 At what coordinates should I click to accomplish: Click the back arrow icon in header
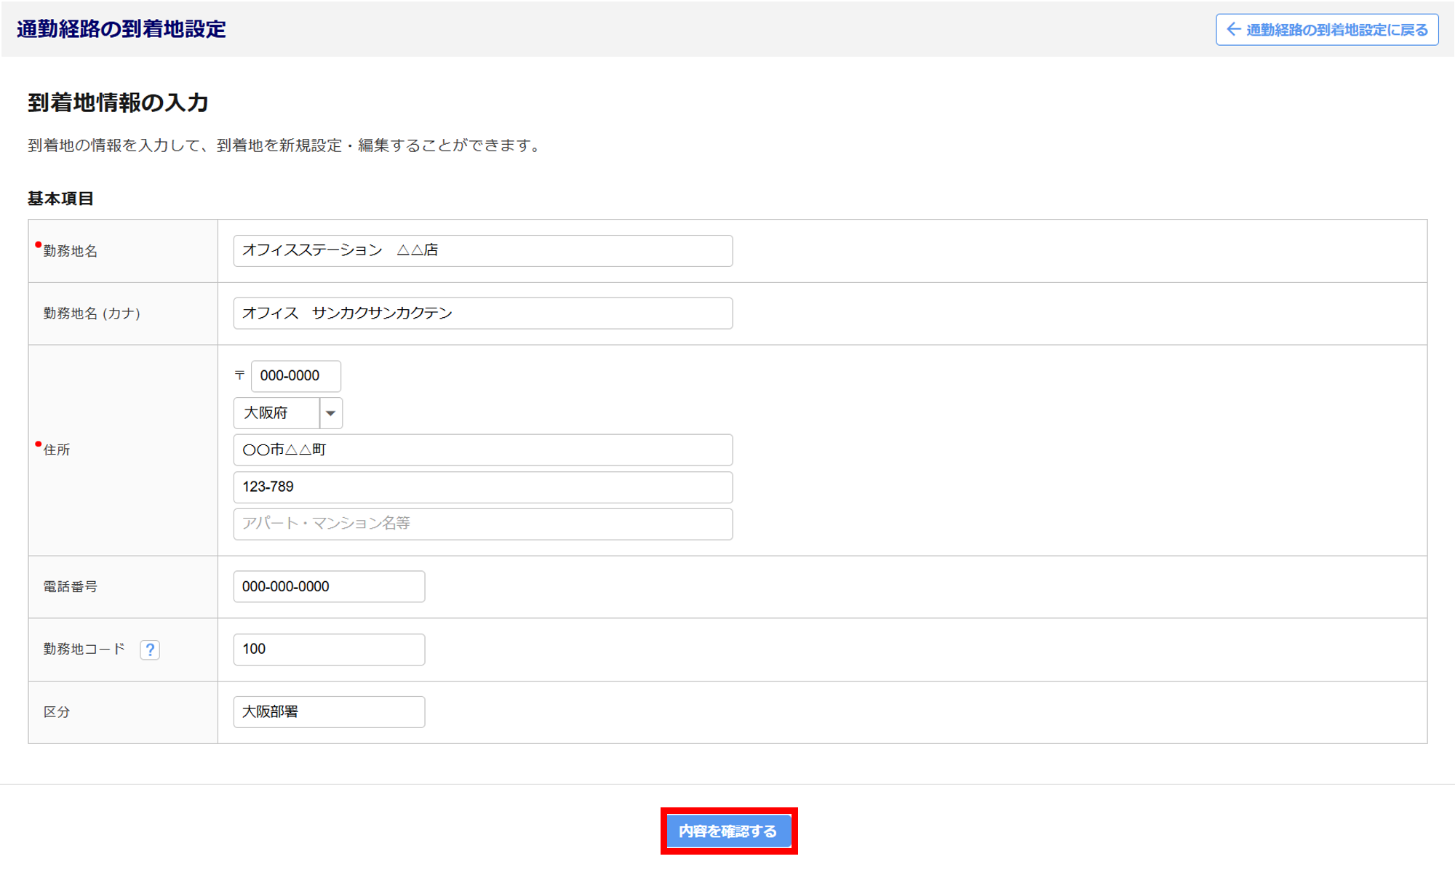[1233, 30]
